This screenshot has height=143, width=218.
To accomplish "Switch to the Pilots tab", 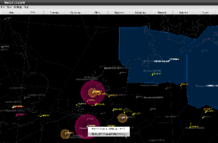I will click(97, 12).
